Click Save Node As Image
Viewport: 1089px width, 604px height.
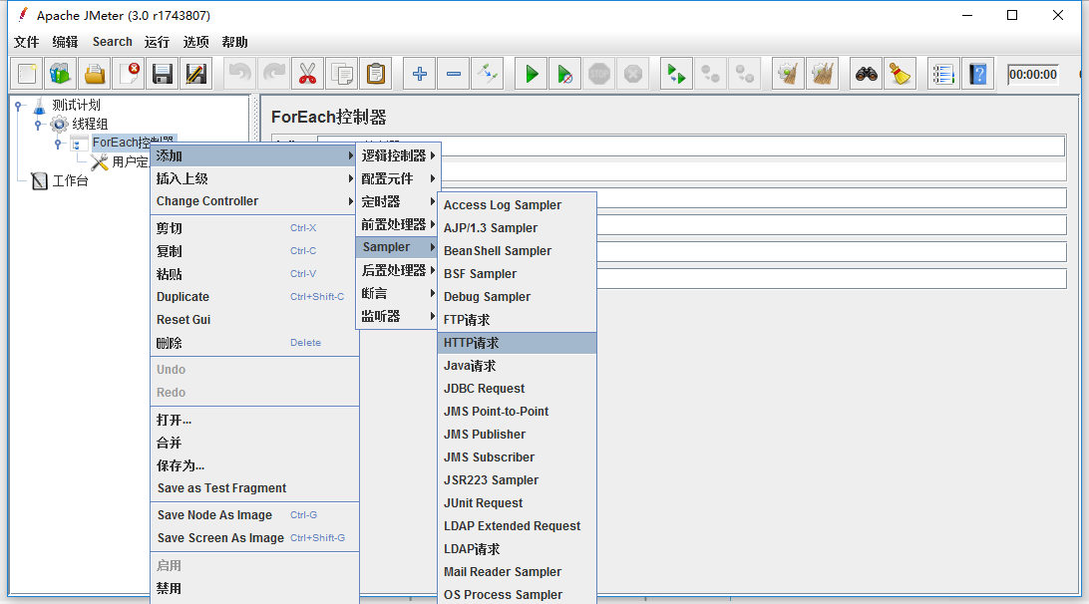pyautogui.click(x=254, y=515)
